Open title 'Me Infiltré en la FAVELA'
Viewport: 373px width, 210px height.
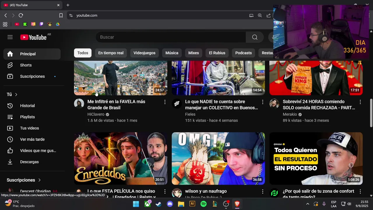116,105
